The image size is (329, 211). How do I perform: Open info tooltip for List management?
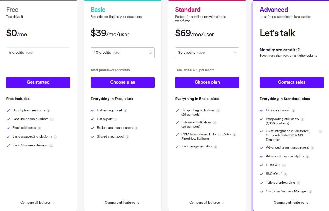click(125, 111)
